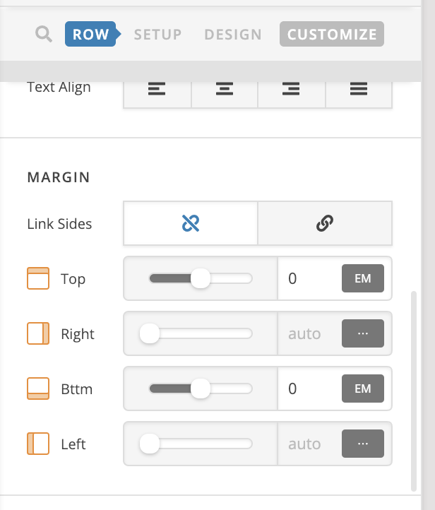The width and height of the screenshot is (435, 510).
Task: Click the Customize tab button
Action: [332, 34]
